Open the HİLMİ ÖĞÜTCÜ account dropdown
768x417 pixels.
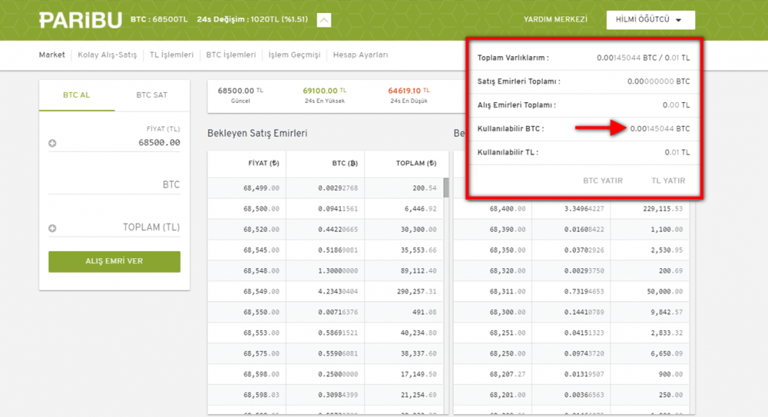tap(651, 19)
